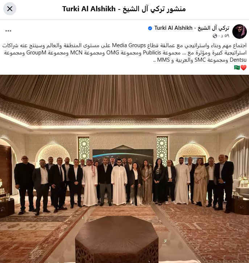Click the globe public-audience icon
The height and width of the screenshot is (263, 249).
tap(215, 36)
